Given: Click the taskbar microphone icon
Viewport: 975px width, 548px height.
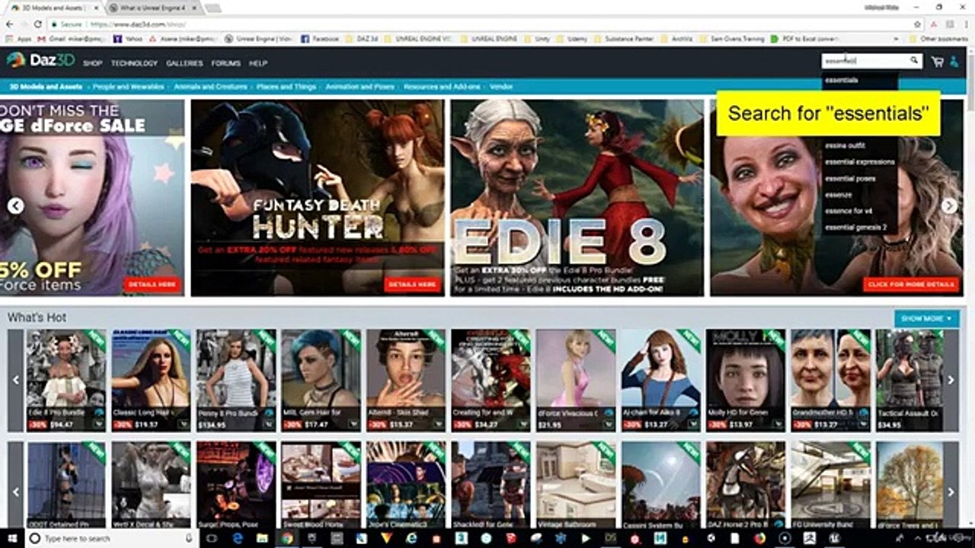Looking at the screenshot, I should (189, 538).
